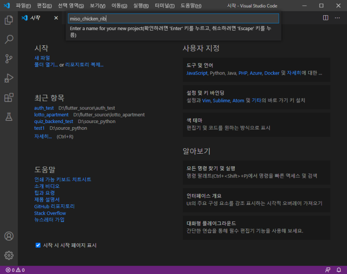Viewport: 347px width, 274px height.
Task: Click the VS Code logo in title bar
Action: pos(7,5)
